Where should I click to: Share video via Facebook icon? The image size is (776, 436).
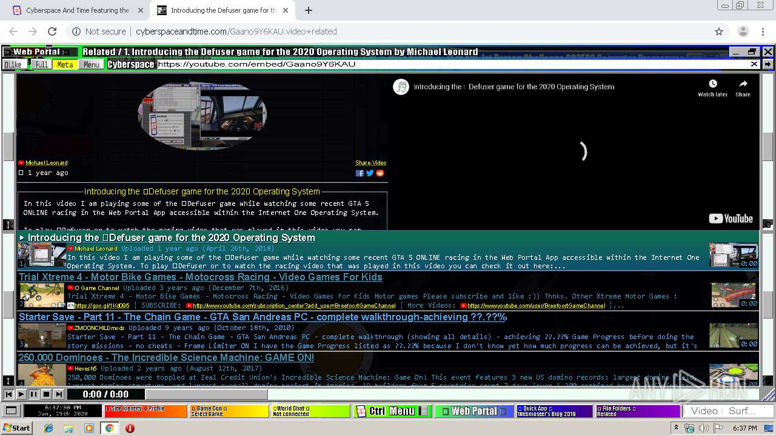pyautogui.click(x=360, y=173)
